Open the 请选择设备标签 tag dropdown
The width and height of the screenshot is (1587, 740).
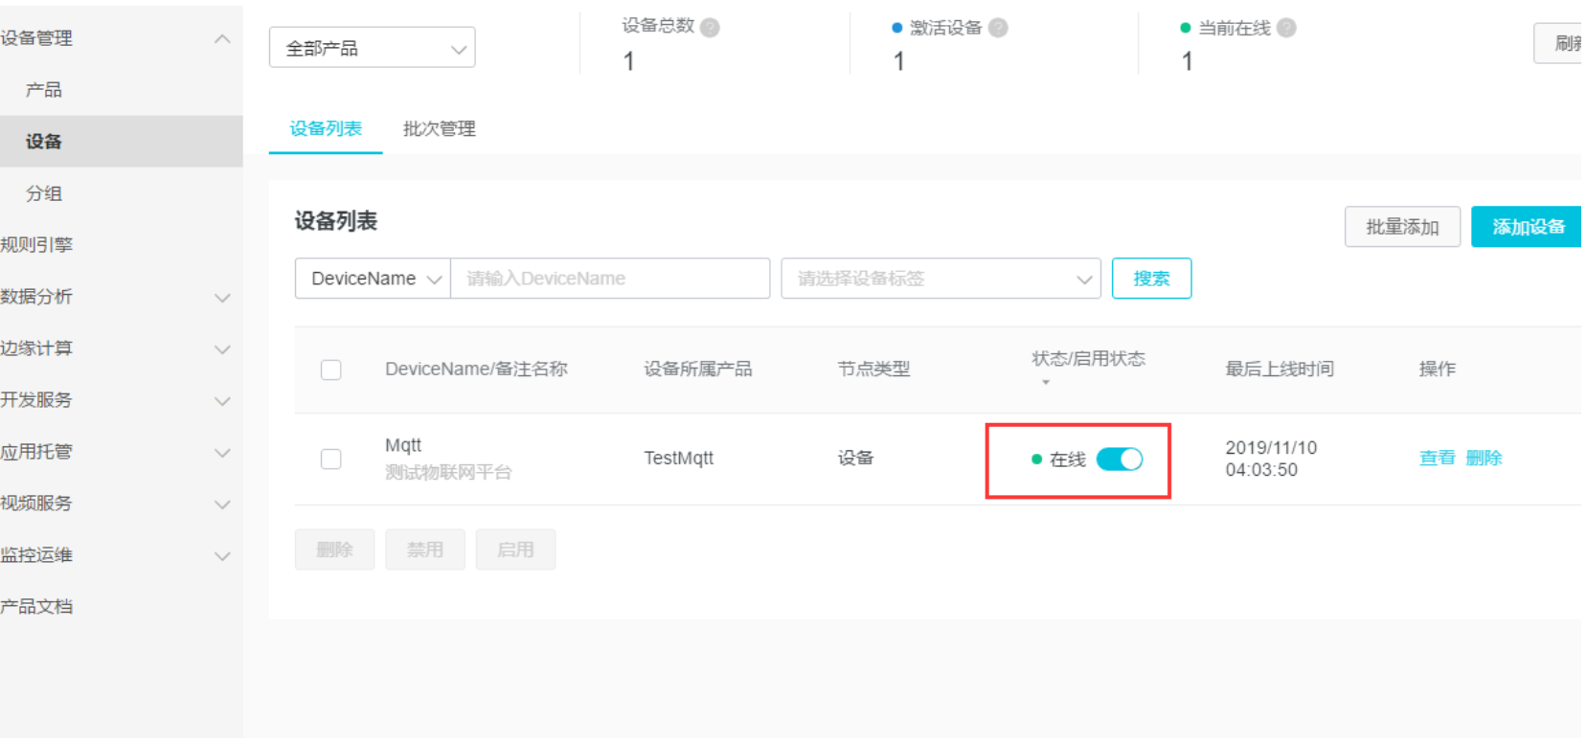pos(941,279)
